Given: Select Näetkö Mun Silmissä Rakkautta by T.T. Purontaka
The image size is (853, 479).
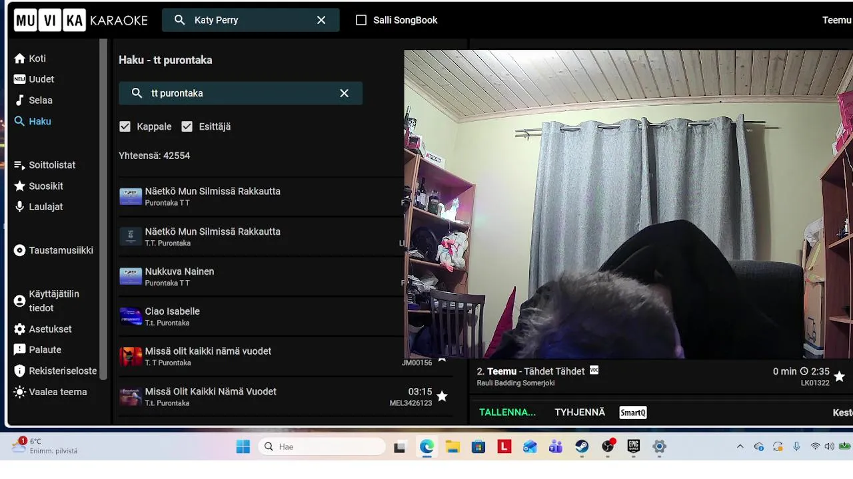Looking at the screenshot, I should (x=261, y=237).
